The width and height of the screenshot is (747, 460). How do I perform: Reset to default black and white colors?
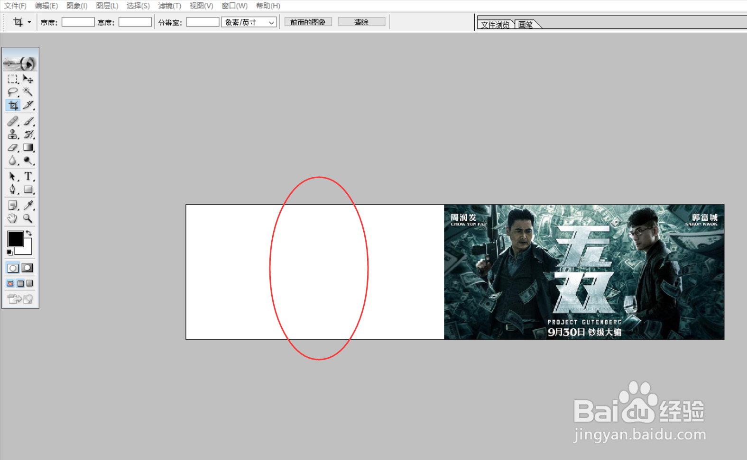9,253
